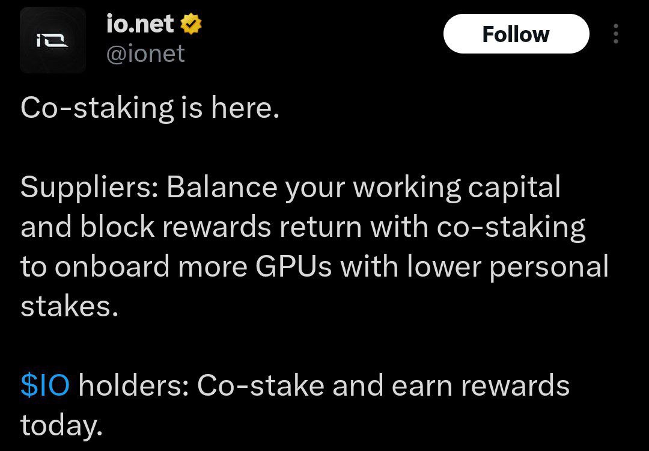Click the phrase 'Balance your' in the tweet
The width and height of the screenshot is (649, 451).
tap(255, 188)
